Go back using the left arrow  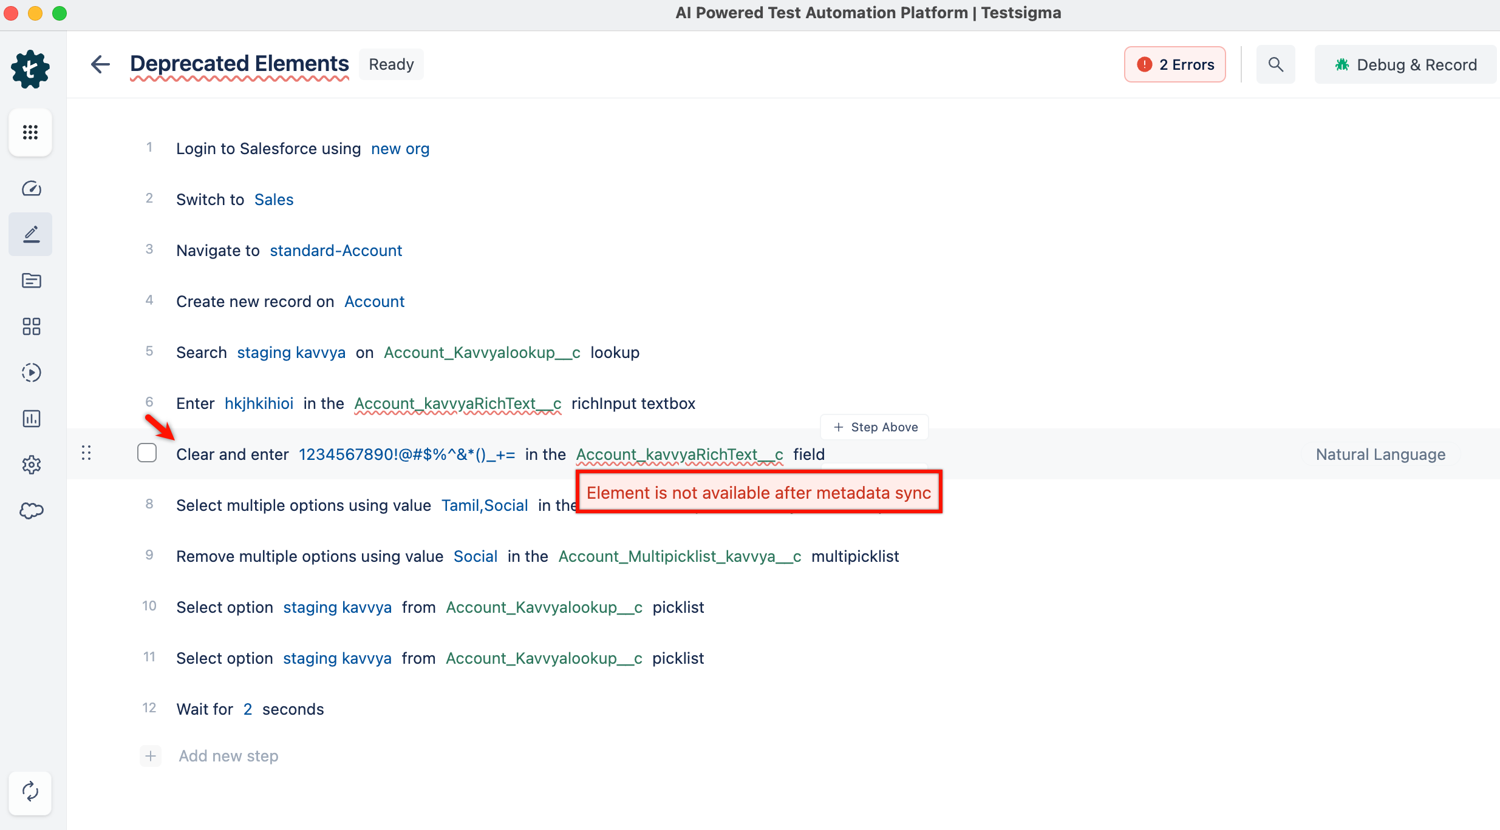point(100,64)
